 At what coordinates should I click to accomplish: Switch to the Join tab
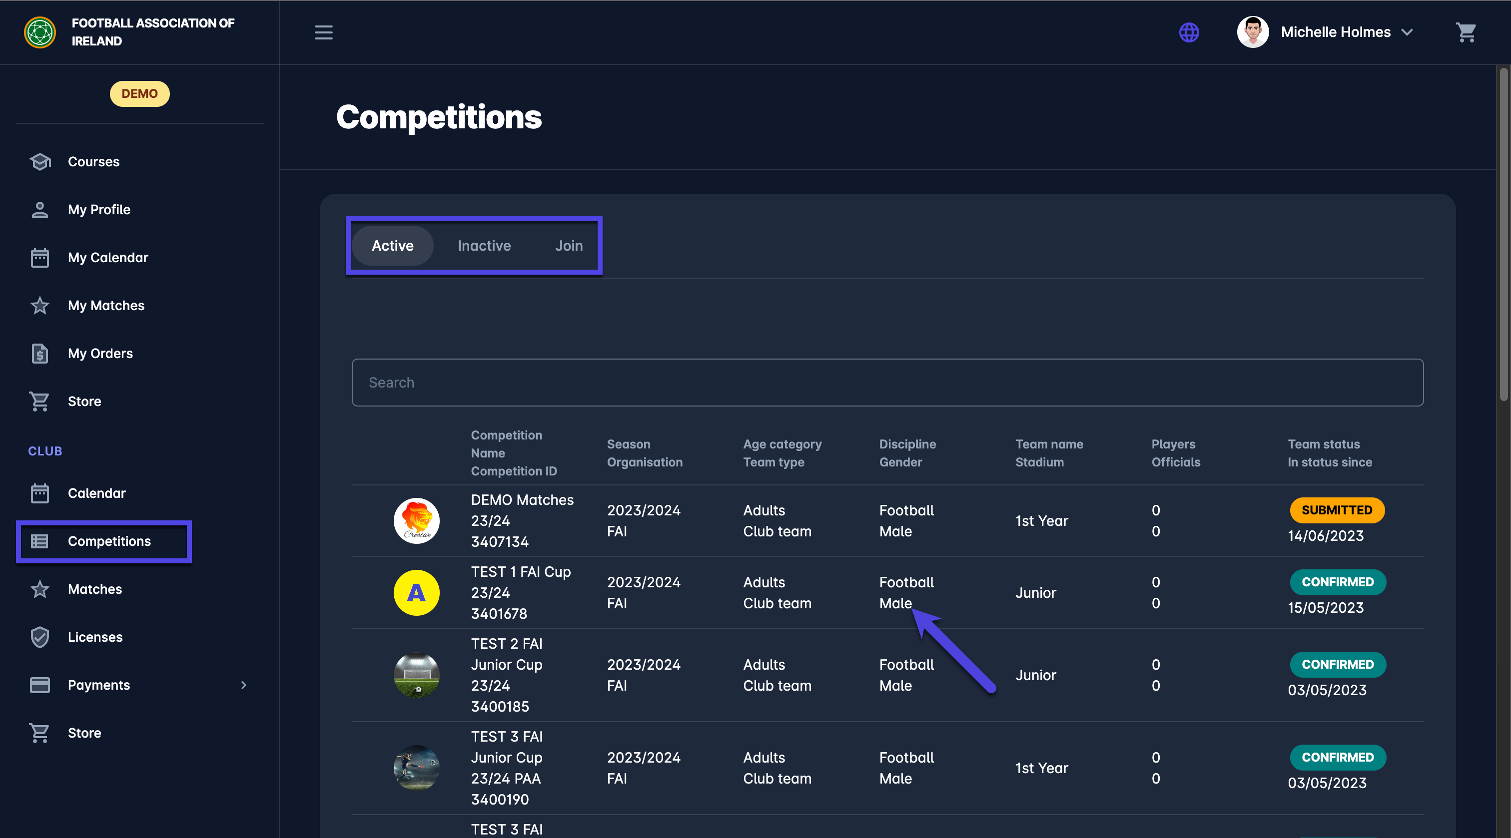569,246
